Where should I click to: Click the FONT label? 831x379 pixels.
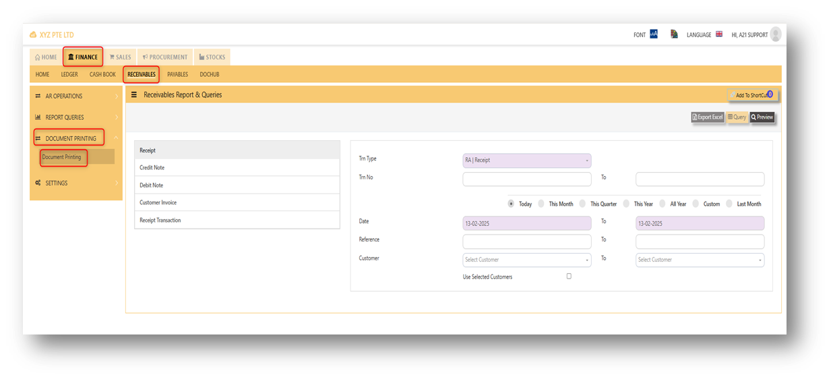(640, 35)
